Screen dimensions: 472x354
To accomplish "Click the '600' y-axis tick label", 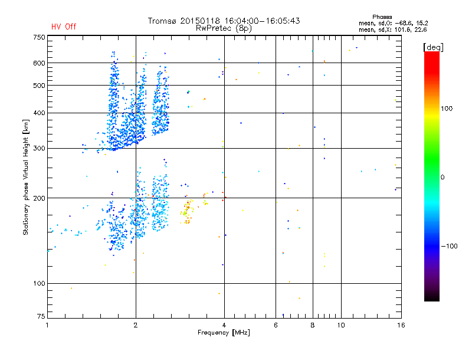I will [39, 63].
